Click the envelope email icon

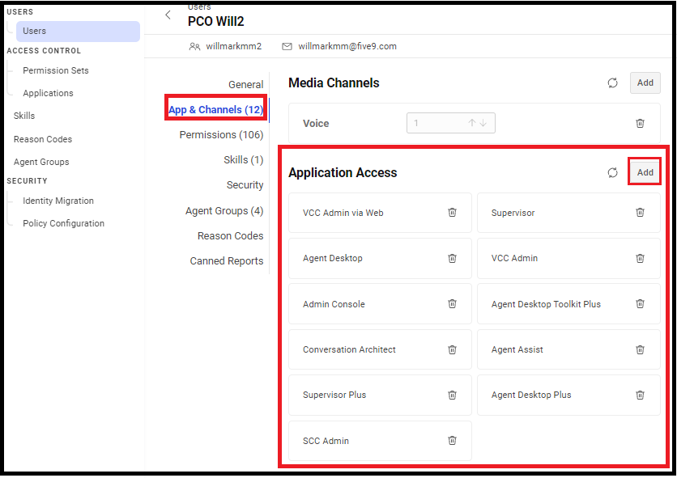point(287,47)
